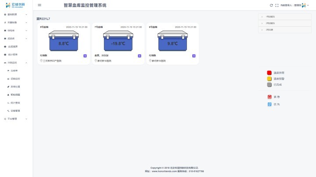Toggle fullscreen mode icon
The image size is (316, 177).
pyautogui.click(x=276, y=5)
